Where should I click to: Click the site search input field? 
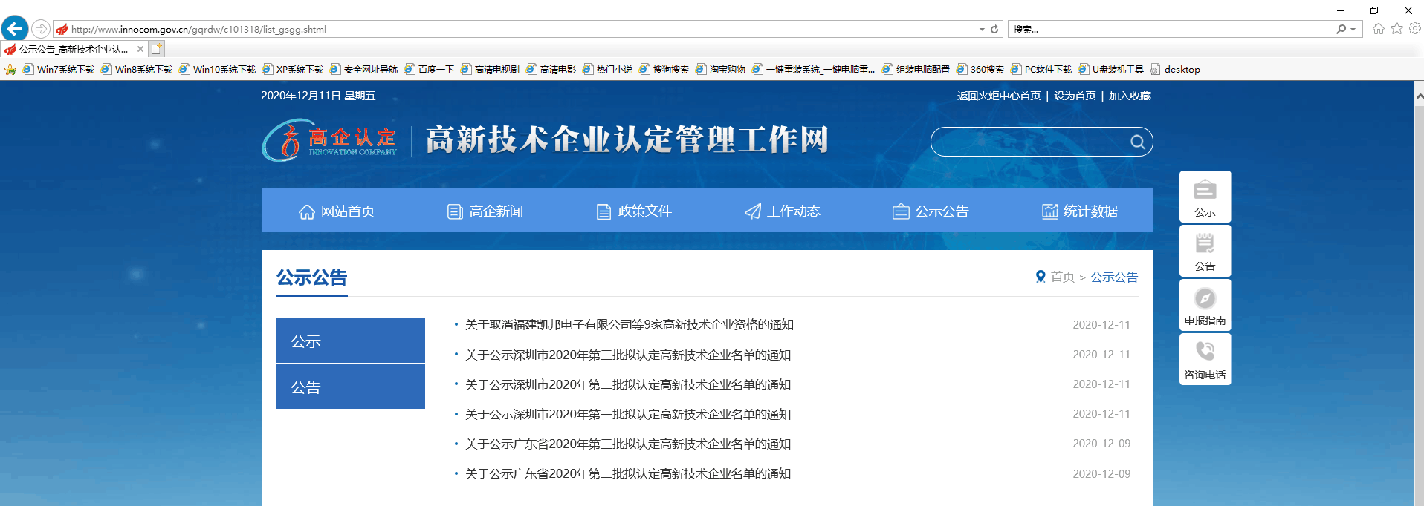(x=1029, y=142)
